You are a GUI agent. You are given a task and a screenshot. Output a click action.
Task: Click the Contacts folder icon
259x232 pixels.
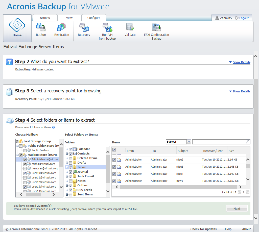tap(75, 154)
